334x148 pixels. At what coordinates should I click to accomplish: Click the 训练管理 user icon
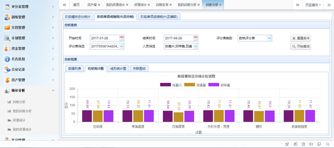7,17
